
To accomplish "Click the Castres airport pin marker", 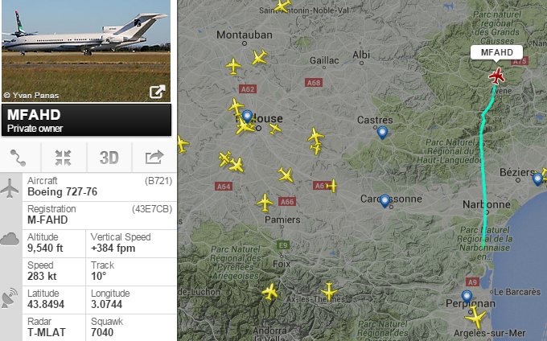I will pyautogui.click(x=382, y=133).
